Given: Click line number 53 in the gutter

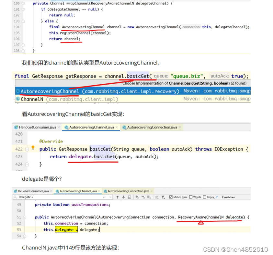Looking at the screenshot, I should point(19,230).
